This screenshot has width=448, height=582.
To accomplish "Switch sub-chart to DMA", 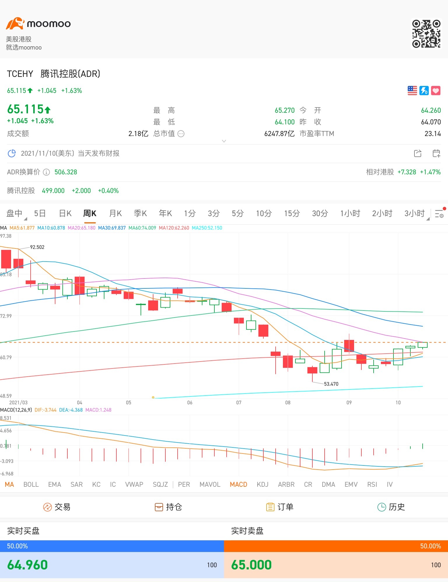I will [x=328, y=484].
